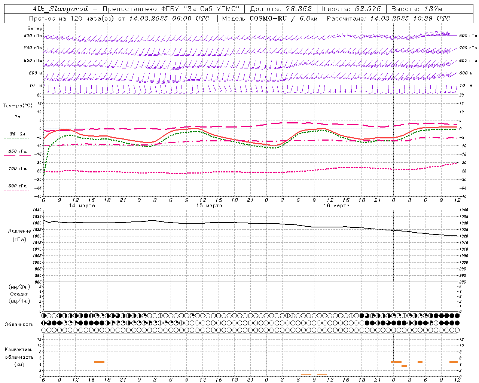This screenshot has height=383, width=479.
Task: Select the 2м temperature legend entry
Action: coord(18,117)
